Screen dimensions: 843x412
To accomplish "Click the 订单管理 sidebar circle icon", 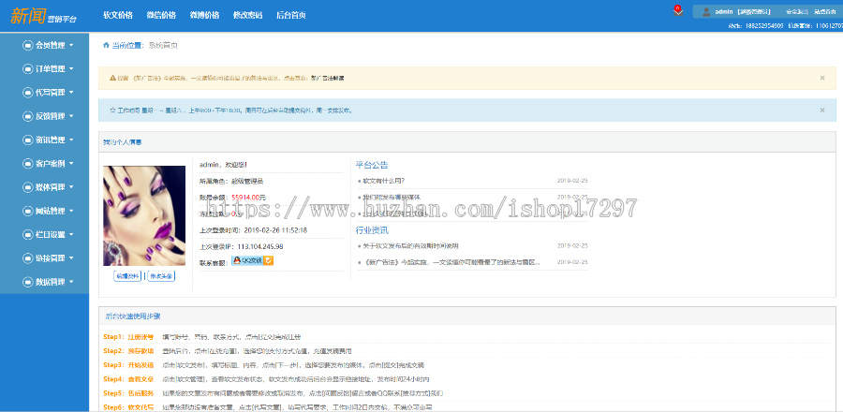I will click(28, 69).
